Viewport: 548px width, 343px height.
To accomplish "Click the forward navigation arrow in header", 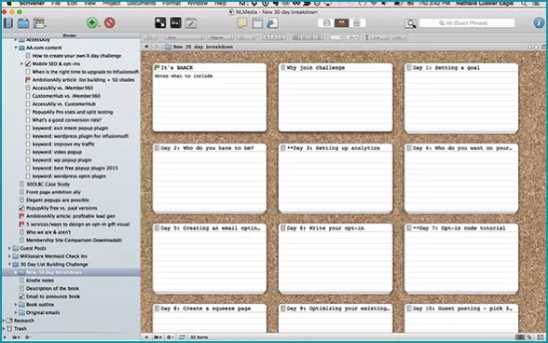I will point(157,47).
